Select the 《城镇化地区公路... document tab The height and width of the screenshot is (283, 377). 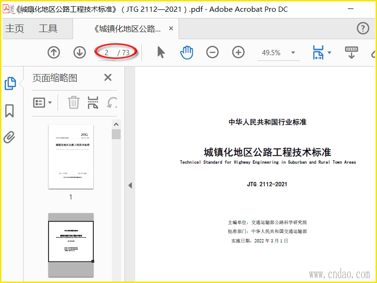[x=127, y=29]
